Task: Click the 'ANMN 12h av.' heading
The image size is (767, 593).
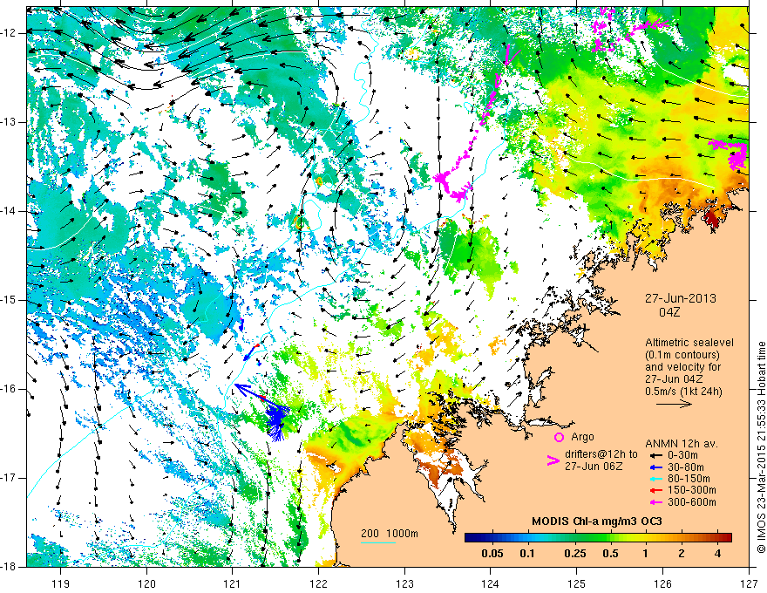Action: click(682, 444)
